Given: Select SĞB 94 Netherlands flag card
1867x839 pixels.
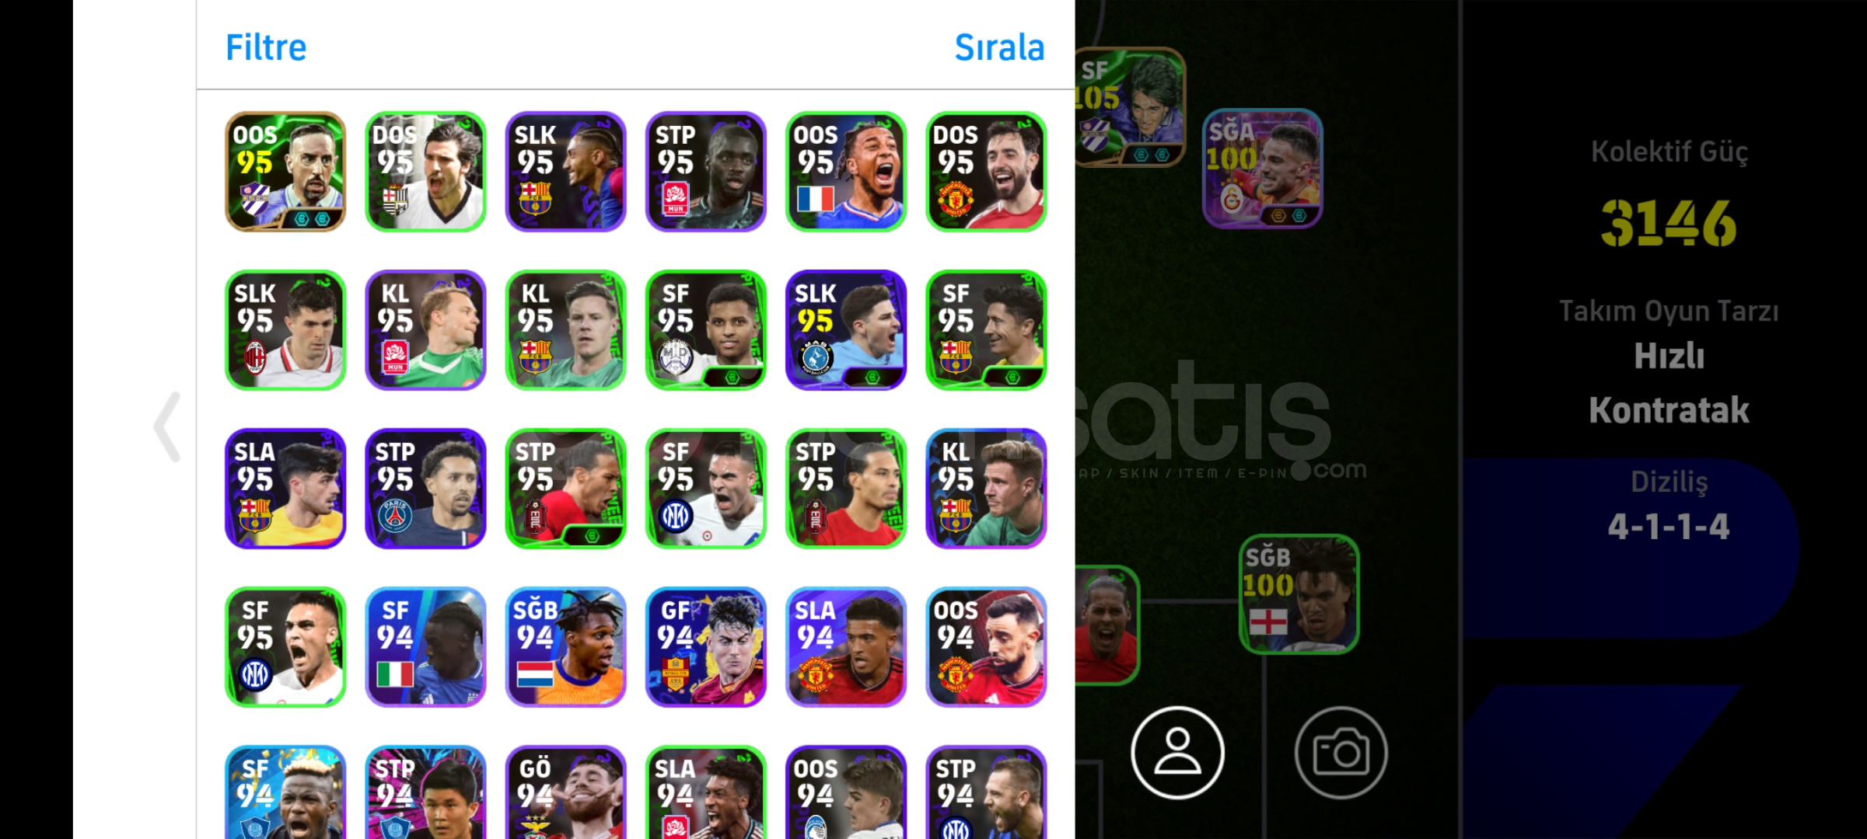Looking at the screenshot, I should coord(565,647).
